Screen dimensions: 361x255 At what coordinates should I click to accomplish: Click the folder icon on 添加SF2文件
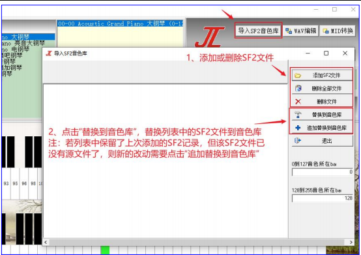click(298, 75)
